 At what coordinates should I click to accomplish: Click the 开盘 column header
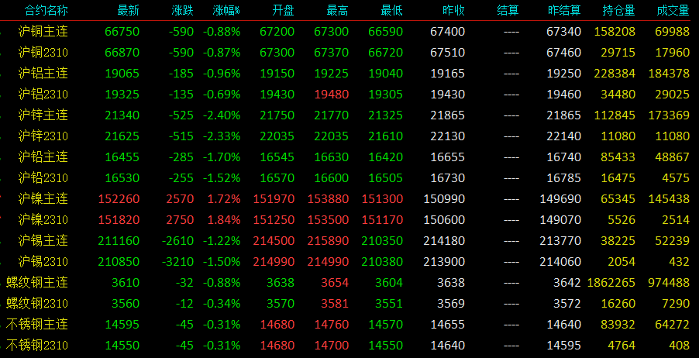click(x=283, y=10)
